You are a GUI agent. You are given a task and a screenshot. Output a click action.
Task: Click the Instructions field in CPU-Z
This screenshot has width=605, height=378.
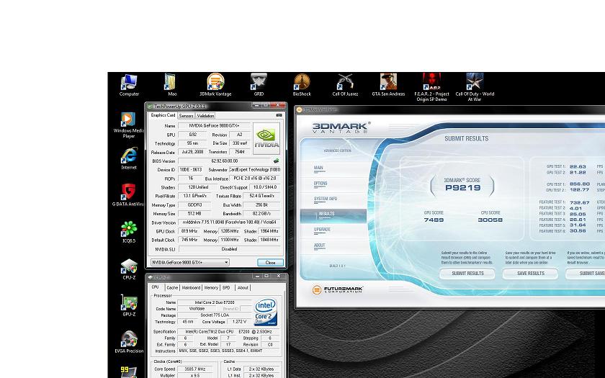[229, 351]
